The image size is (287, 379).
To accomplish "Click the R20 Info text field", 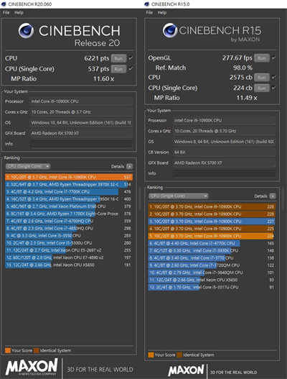I will point(81,144).
